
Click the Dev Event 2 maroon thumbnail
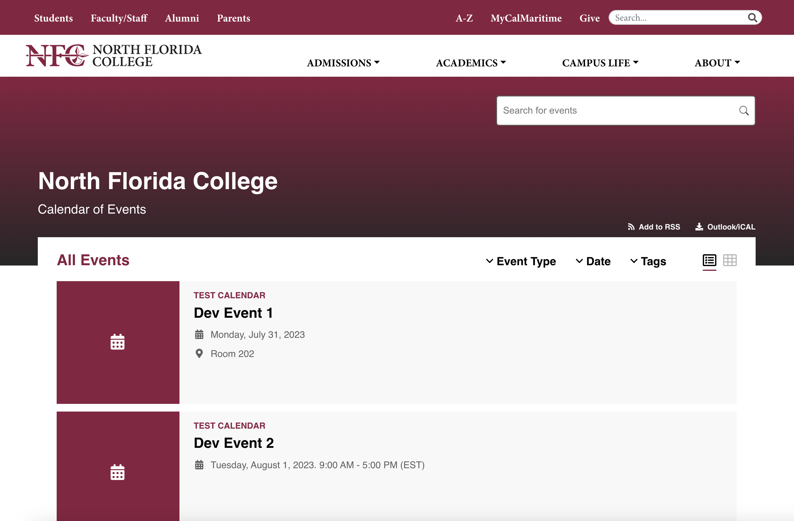coord(118,467)
